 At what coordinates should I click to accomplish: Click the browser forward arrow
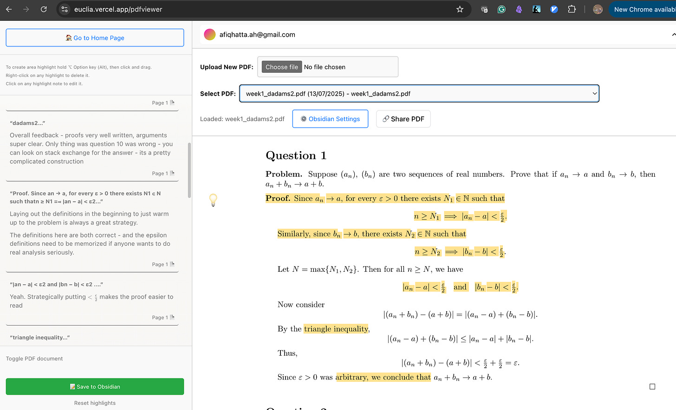click(26, 9)
